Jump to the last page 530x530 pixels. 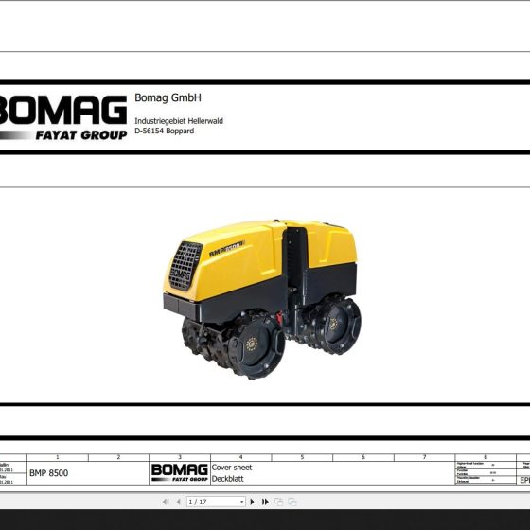(x=265, y=502)
